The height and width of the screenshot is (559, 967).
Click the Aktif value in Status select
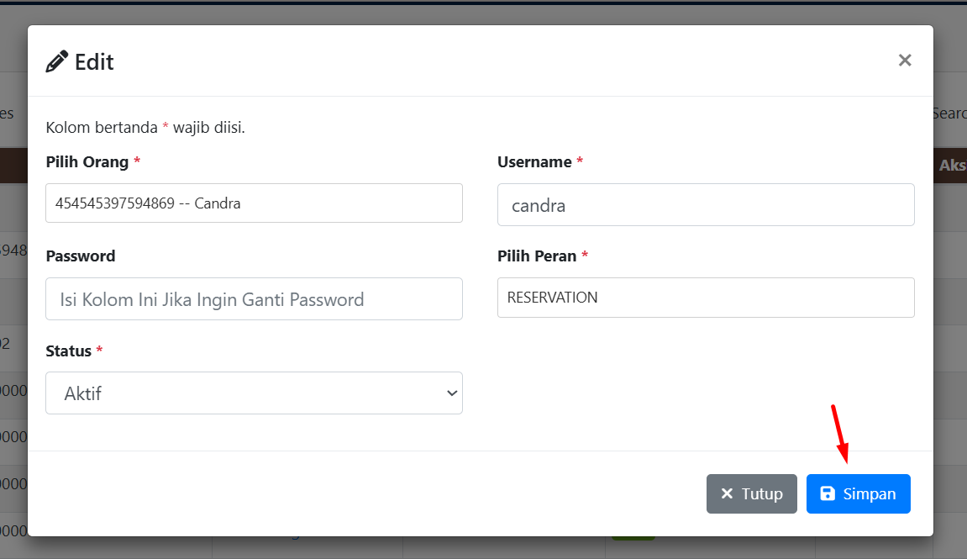tap(83, 393)
